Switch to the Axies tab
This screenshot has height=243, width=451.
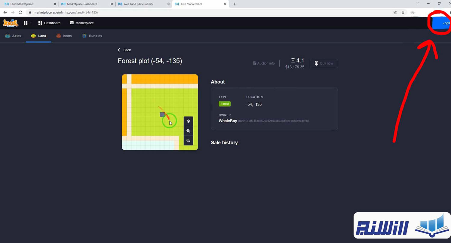tap(13, 36)
